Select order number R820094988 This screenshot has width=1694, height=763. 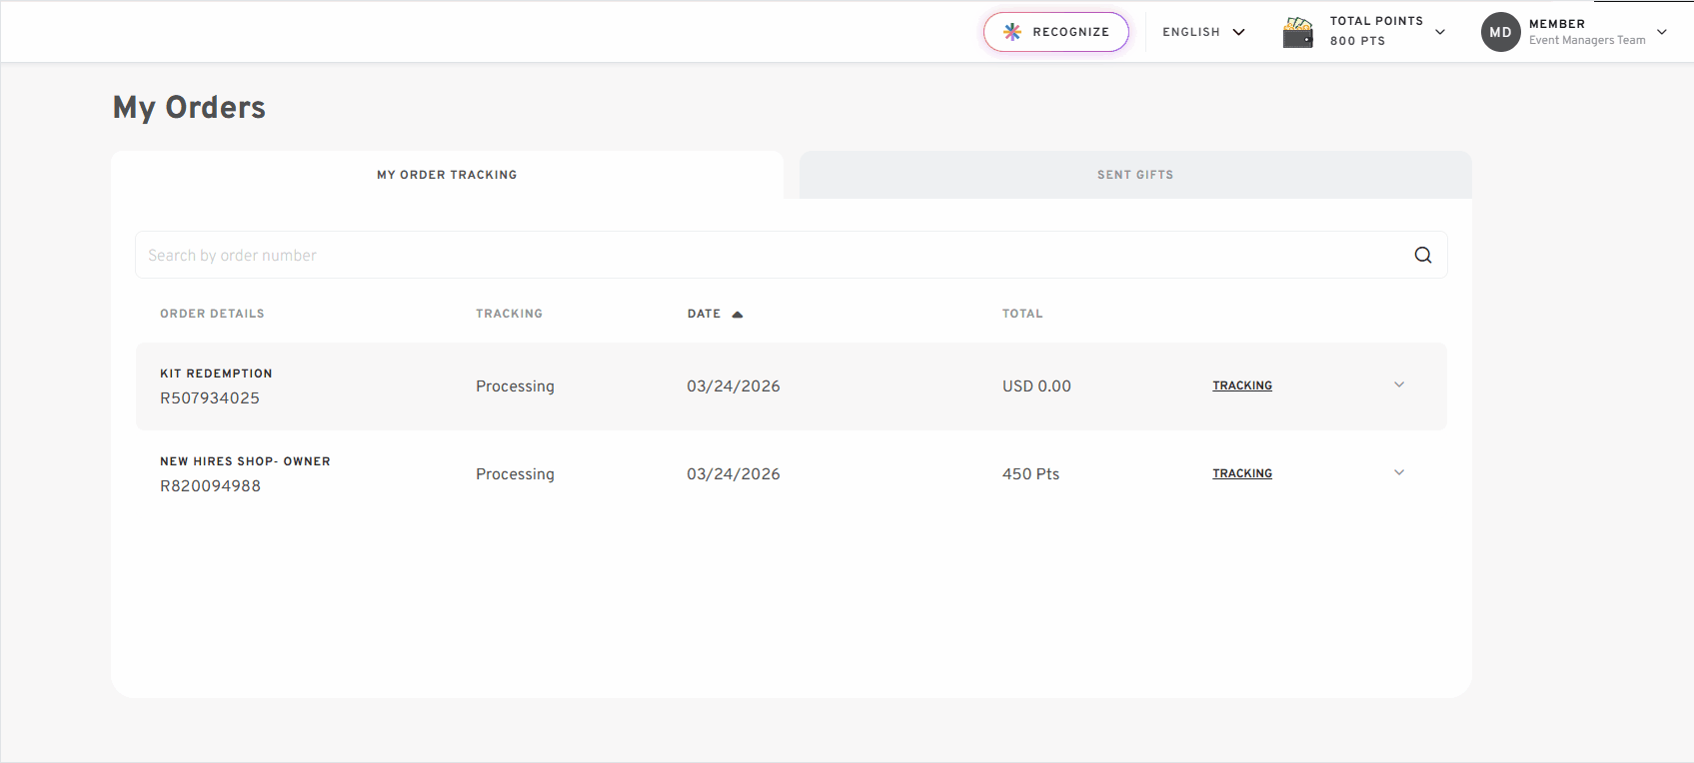[210, 485]
